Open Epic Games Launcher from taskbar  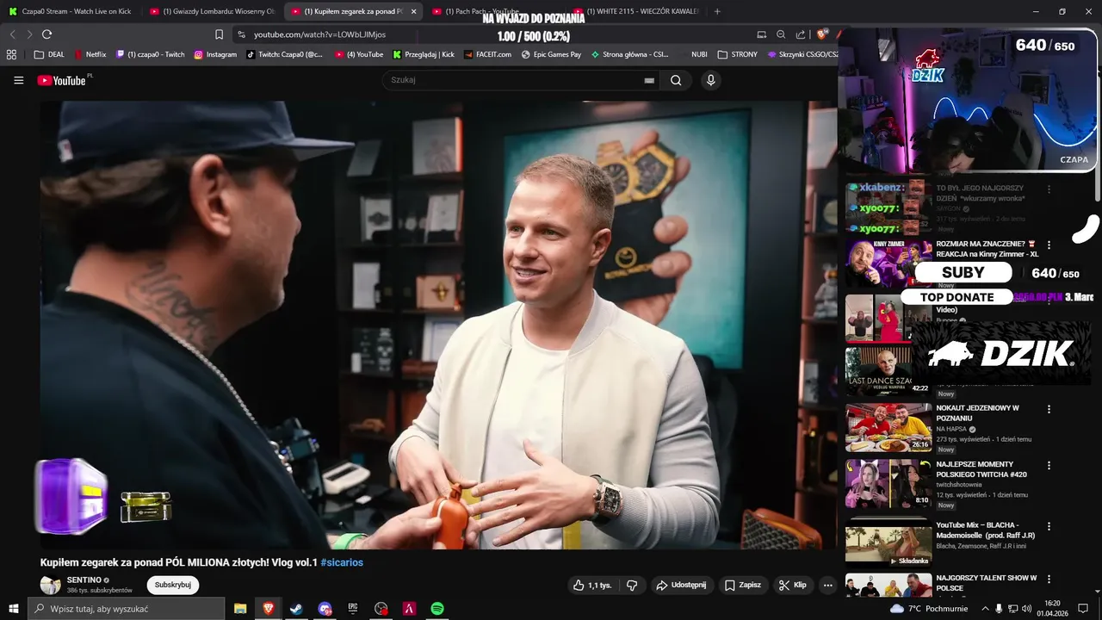coord(353,609)
